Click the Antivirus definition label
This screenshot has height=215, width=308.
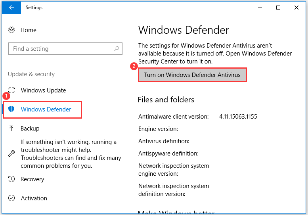[164, 141]
